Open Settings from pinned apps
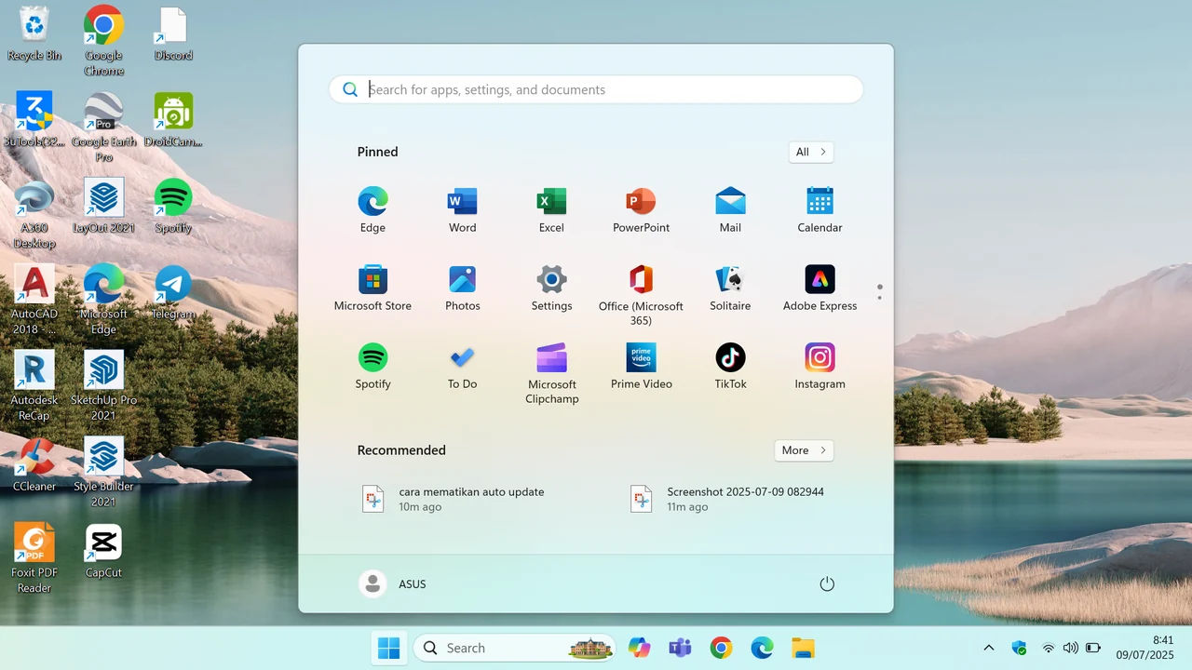Image resolution: width=1192 pixels, height=670 pixels. pos(551,288)
